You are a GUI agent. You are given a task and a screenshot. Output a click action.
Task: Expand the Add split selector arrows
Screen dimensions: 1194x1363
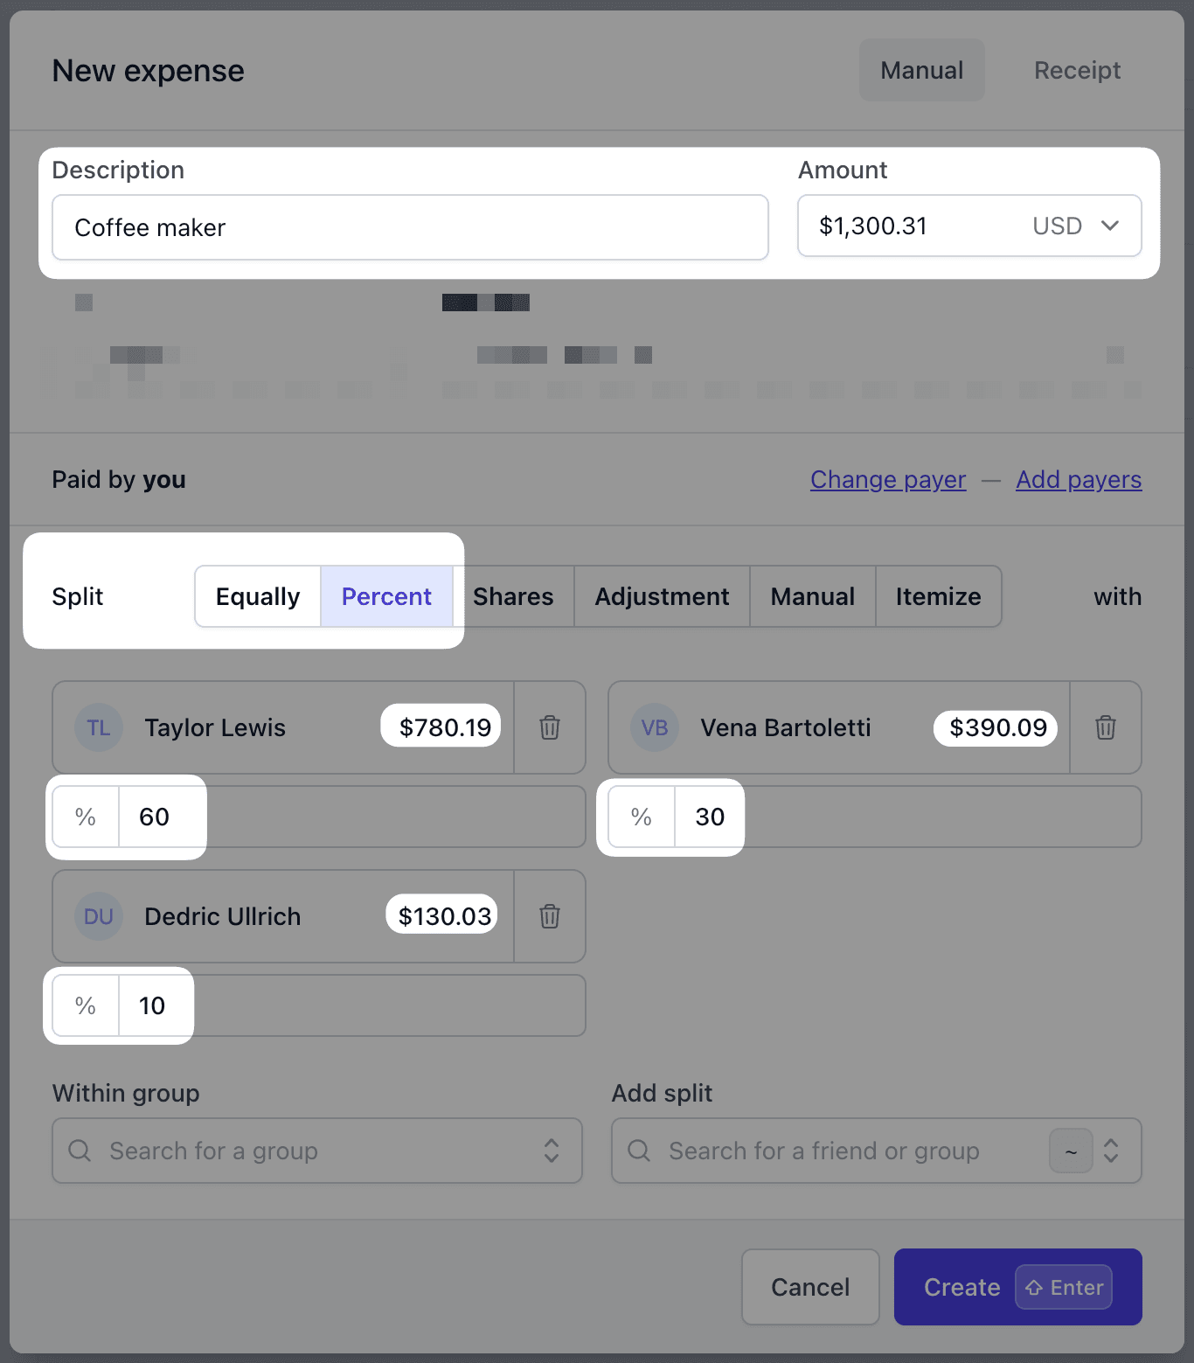click(x=1111, y=1151)
